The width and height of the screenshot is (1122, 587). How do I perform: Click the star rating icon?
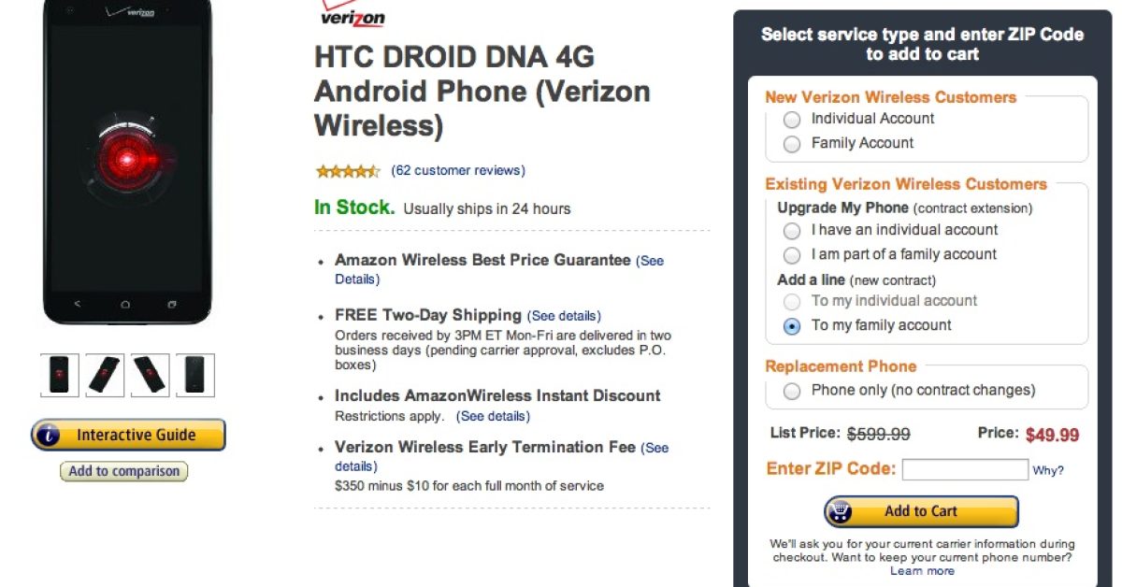point(348,171)
